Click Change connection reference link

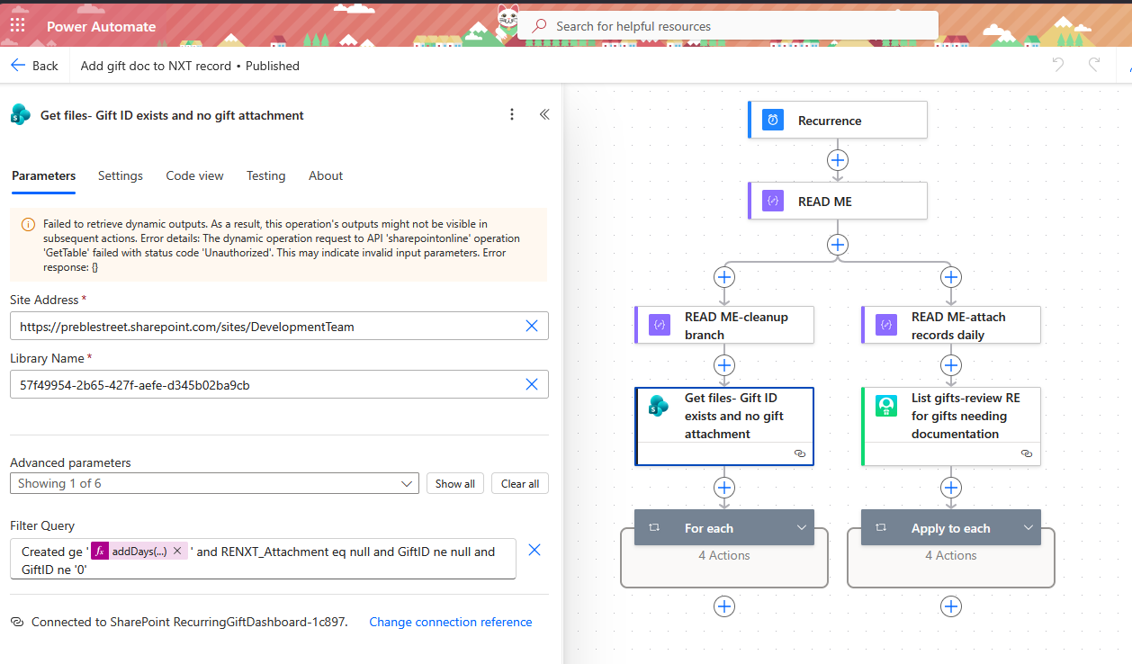click(x=451, y=622)
